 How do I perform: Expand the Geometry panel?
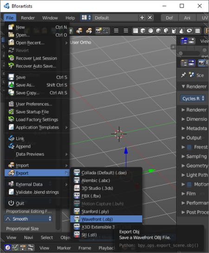pyautogui.click(x=194, y=166)
